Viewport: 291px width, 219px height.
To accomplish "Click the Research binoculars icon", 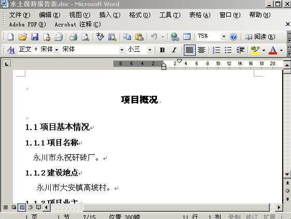I will 112,37.
